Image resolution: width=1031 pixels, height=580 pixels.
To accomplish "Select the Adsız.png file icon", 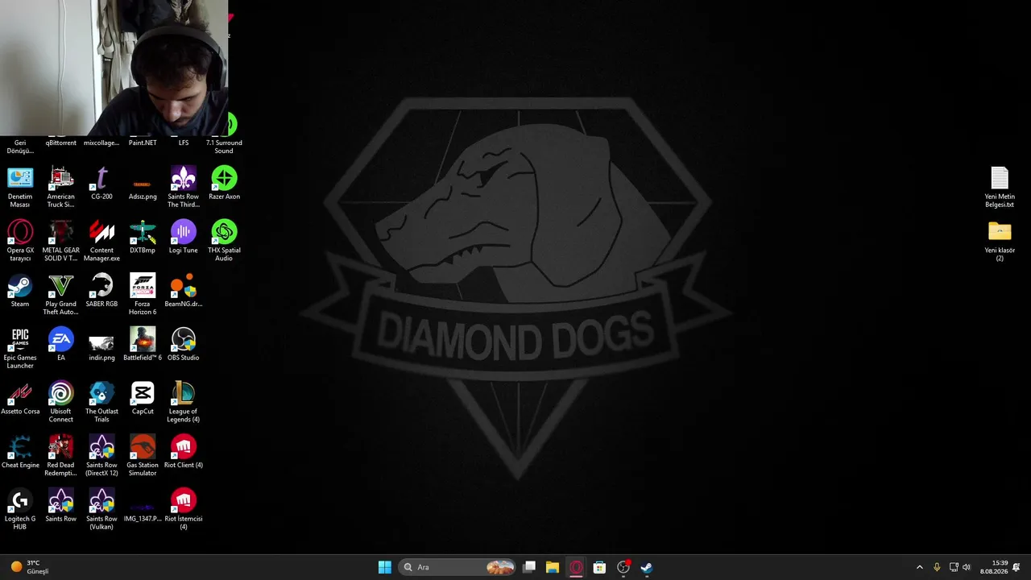I will [143, 183].
